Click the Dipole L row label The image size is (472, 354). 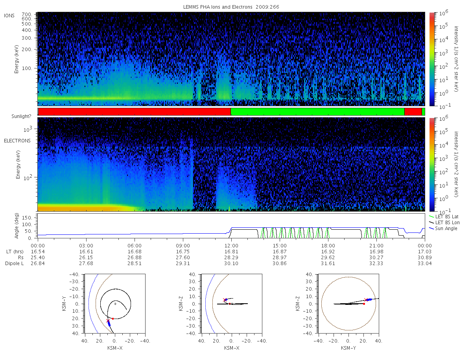14,263
